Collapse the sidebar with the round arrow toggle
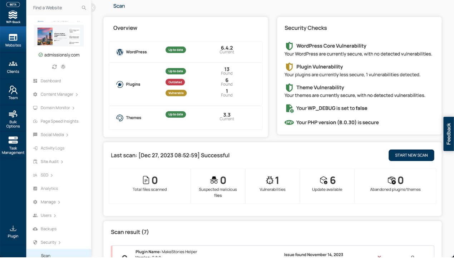The height and width of the screenshot is (272, 454). pos(93,8)
